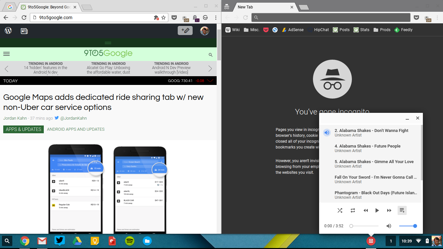The width and height of the screenshot is (443, 249).
Task: Open the AdSense bookmark
Action: click(293, 30)
